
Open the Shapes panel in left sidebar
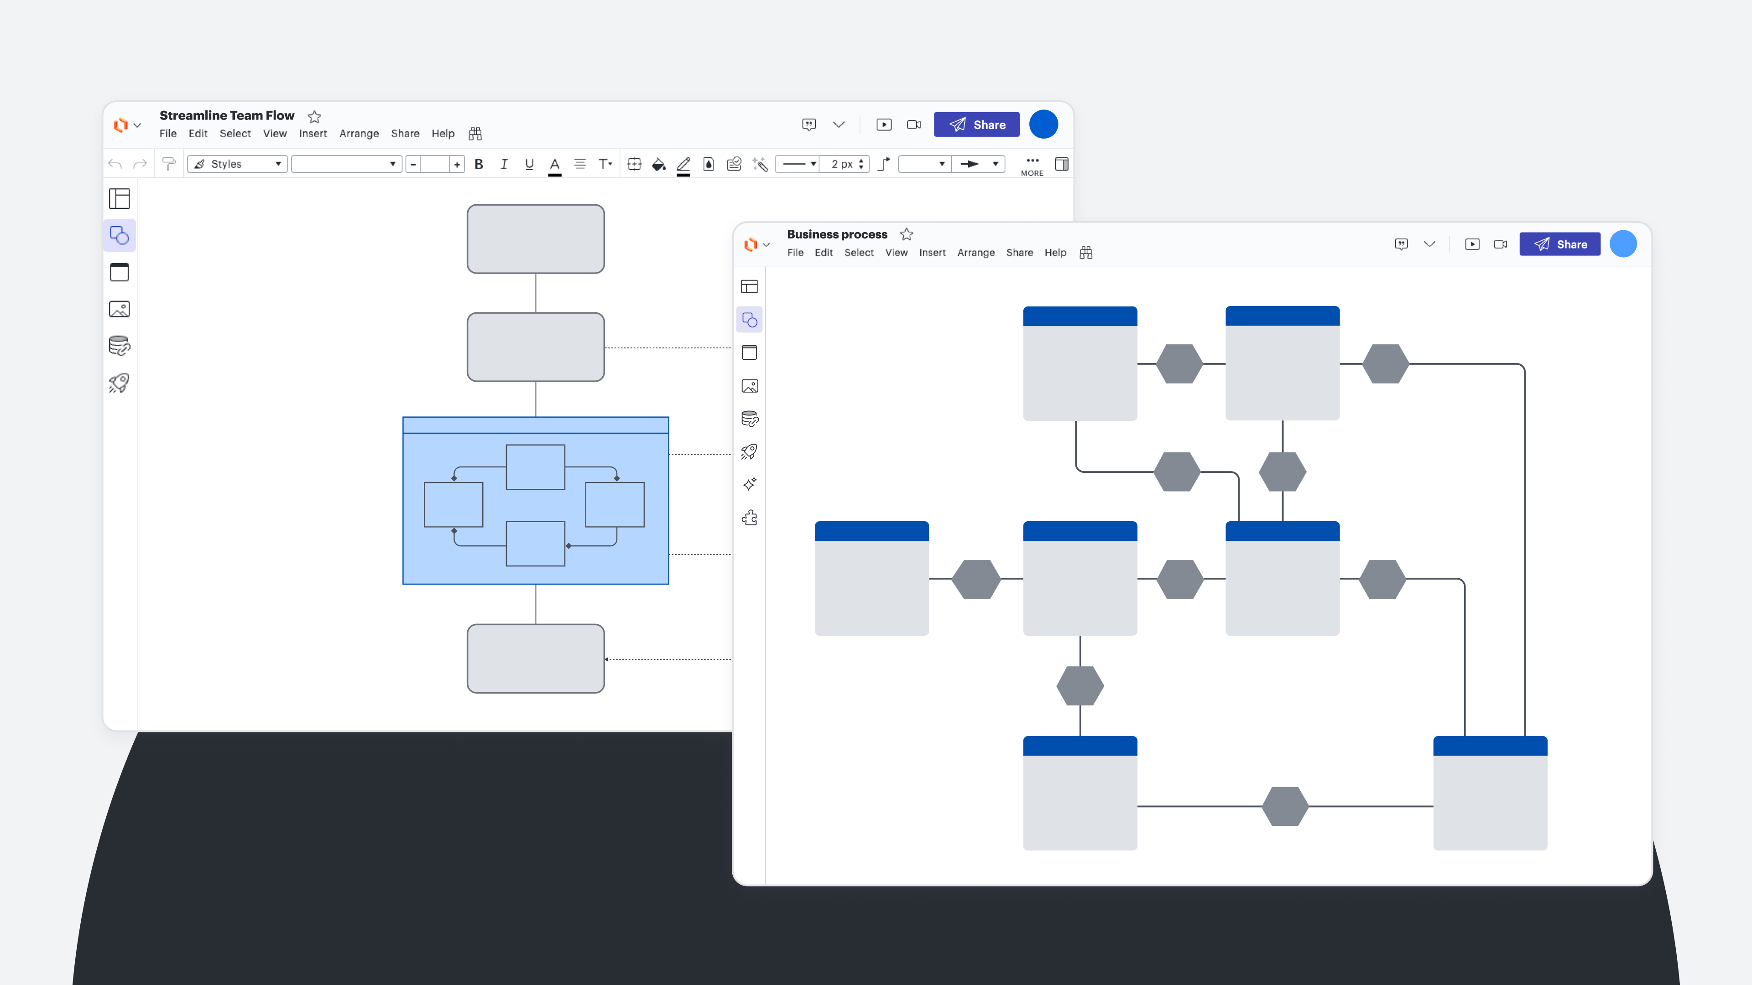(119, 235)
